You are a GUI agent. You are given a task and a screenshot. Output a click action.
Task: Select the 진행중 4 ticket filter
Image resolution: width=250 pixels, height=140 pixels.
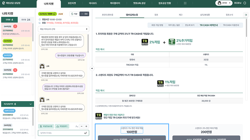pos(8,20)
